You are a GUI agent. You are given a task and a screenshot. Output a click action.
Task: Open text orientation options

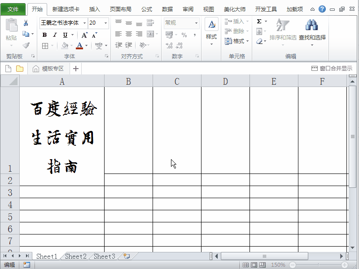coord(143,45)
